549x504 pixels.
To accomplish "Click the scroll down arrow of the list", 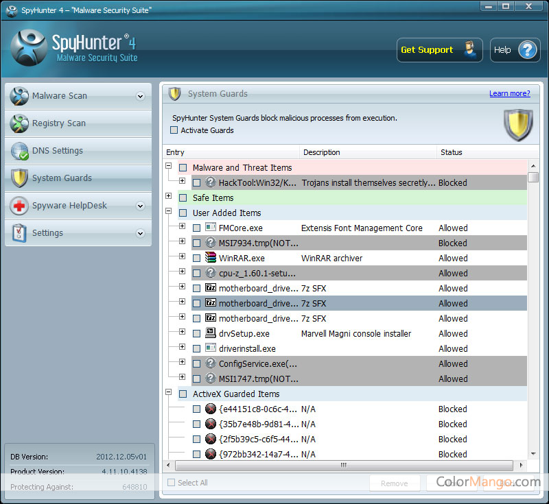I will 533,454.
